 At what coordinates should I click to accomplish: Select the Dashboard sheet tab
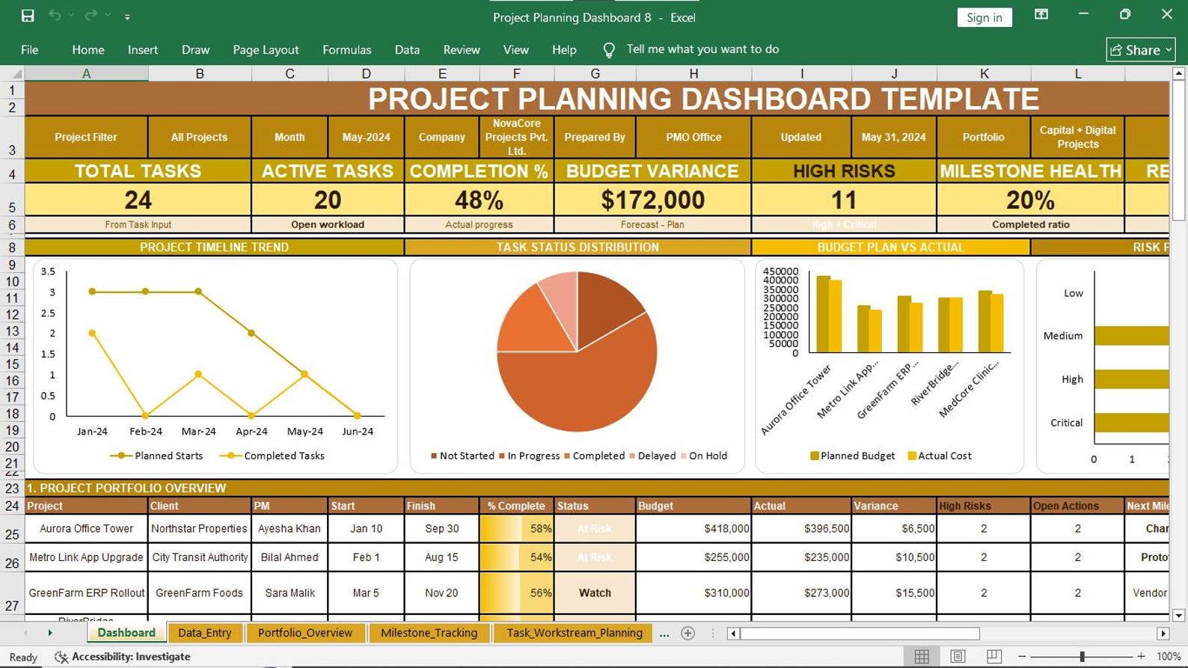tap(126, 633)
